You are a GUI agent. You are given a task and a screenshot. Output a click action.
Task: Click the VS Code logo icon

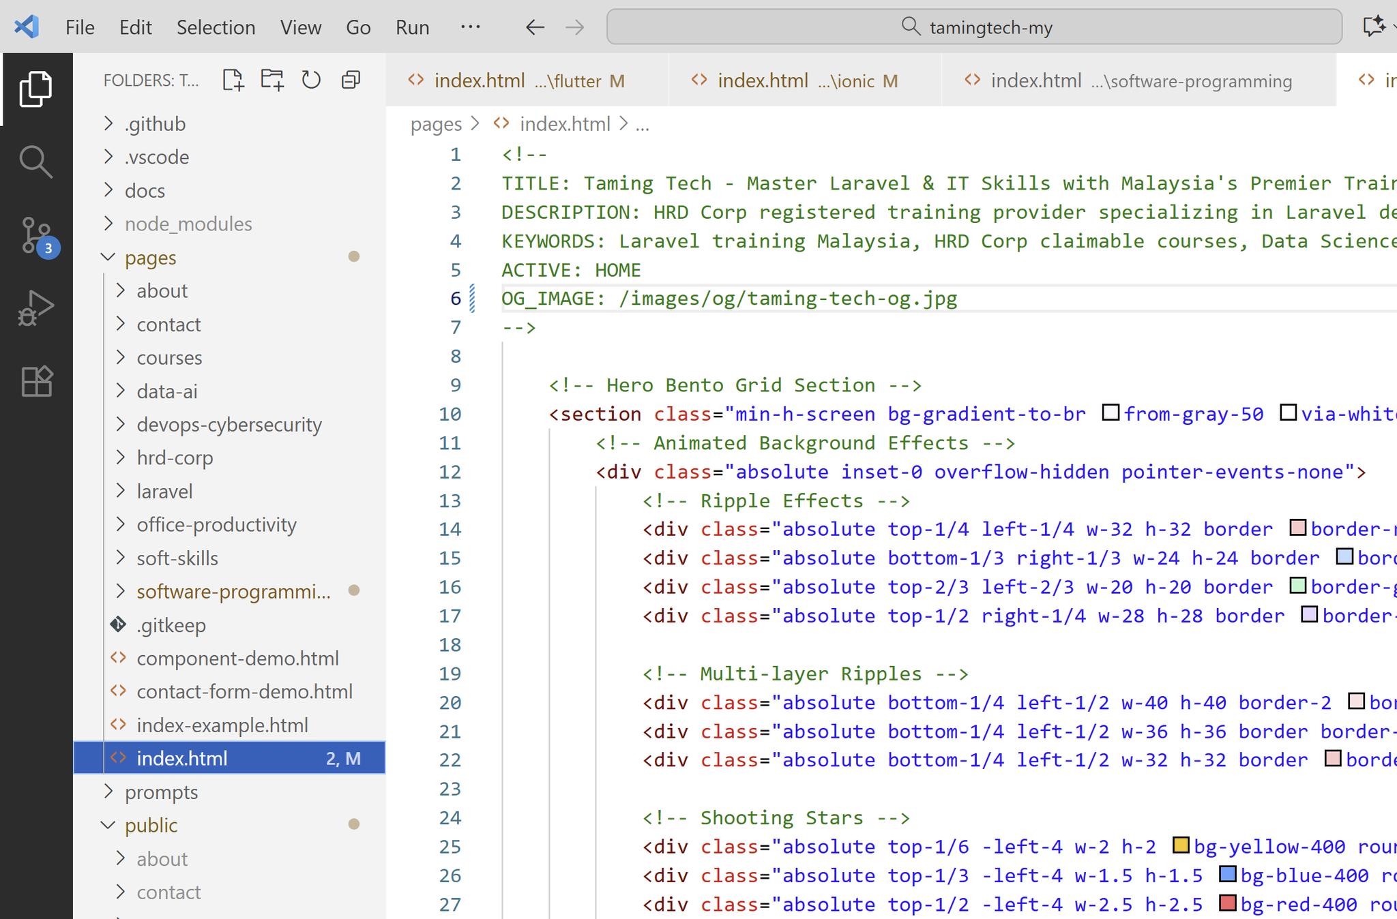tap(27, 27)
